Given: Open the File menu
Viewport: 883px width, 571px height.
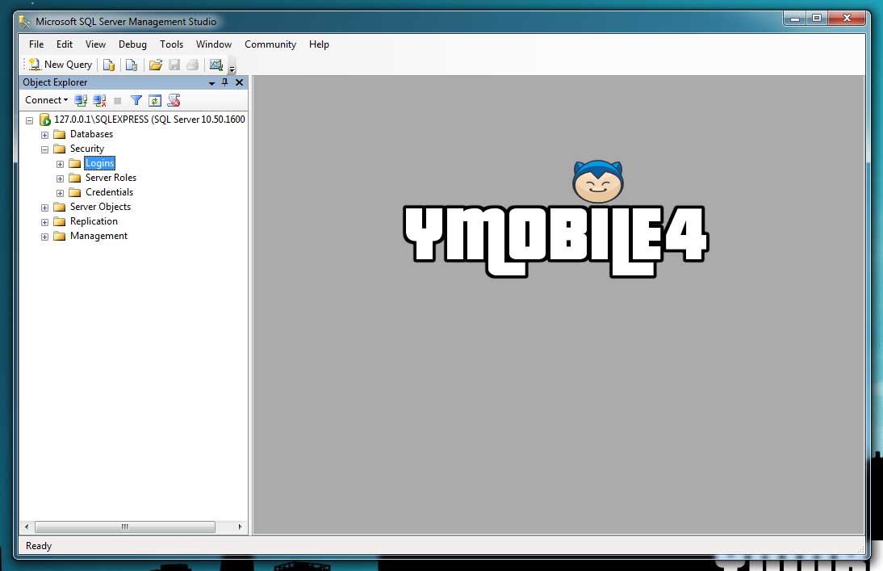Looking at the screenshot, I should click(x=36, y=44).
